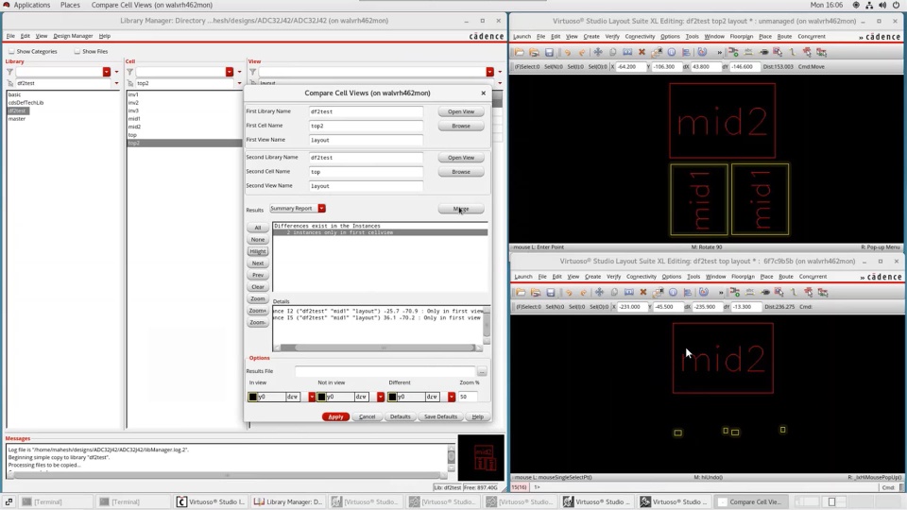Click Edit Properties icon in top2 layout toolbar

[657, 52]
